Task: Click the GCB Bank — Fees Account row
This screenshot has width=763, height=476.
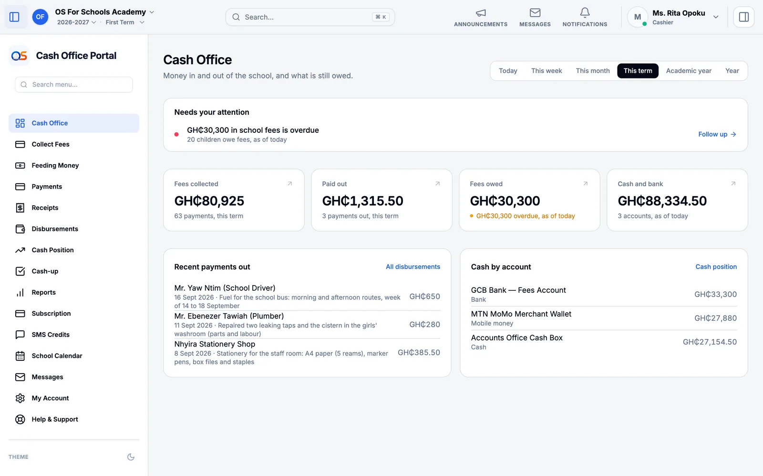Action: coord(604,295)
